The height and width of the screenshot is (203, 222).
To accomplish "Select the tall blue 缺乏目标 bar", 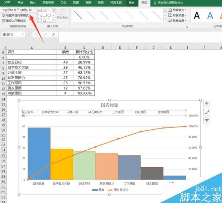I will [39, 154].
